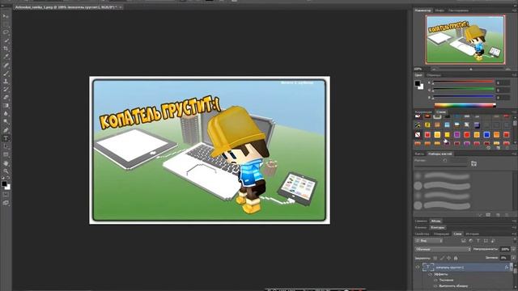Click the layer opacity 100% field
The image size is (518, 291).
click(505, 250)
